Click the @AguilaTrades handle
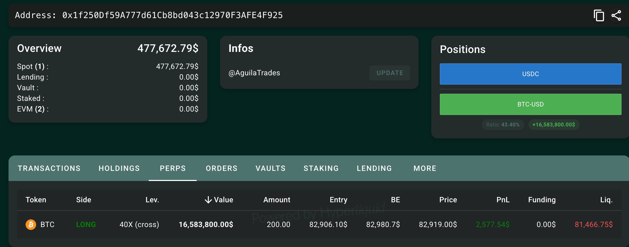The width and height of the screenshot is (629, 247). 254,73
